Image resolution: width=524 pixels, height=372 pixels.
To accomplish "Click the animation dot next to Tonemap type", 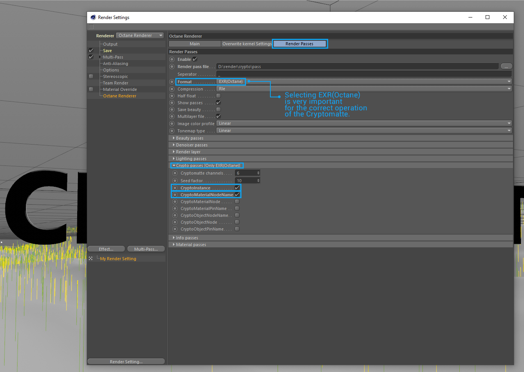I will tap(172, 131).
